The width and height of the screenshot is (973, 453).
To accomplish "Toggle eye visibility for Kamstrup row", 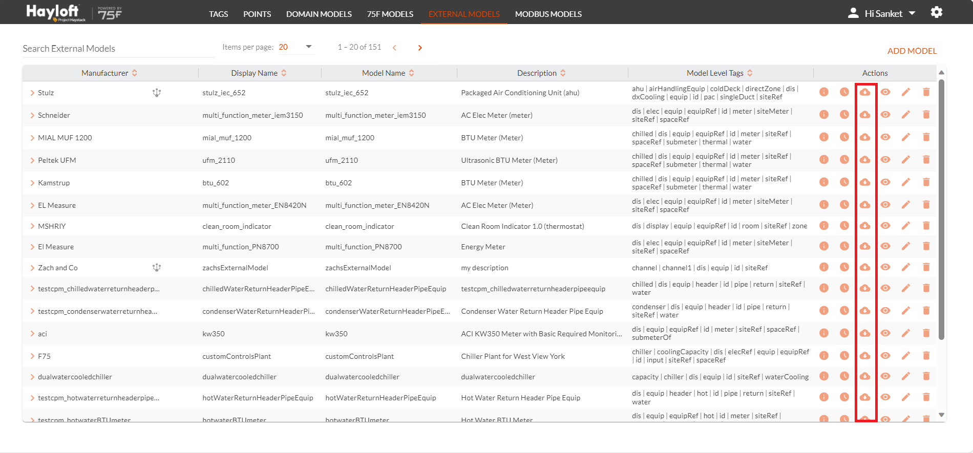I will [885, 182].
